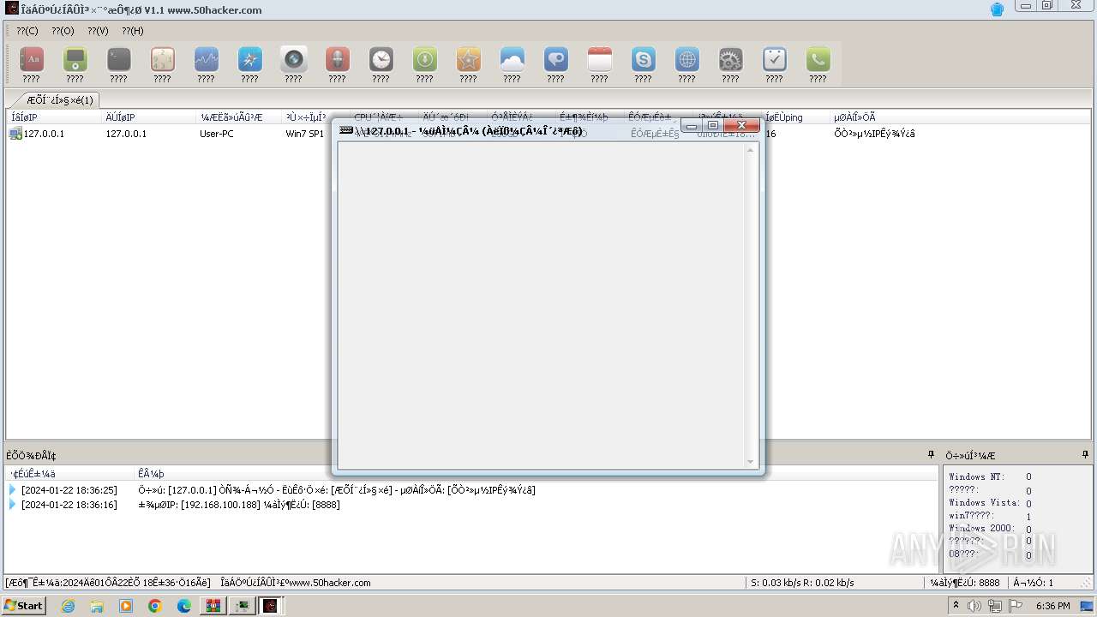Open the menu ending with (C)

[27, 31]
